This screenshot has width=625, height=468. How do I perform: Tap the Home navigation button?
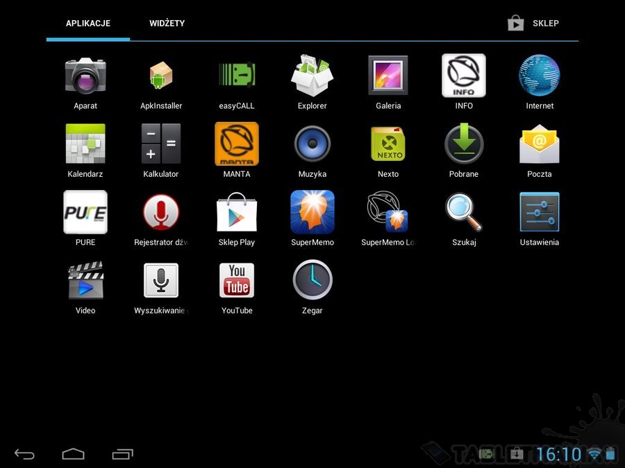tap(74, 454)
